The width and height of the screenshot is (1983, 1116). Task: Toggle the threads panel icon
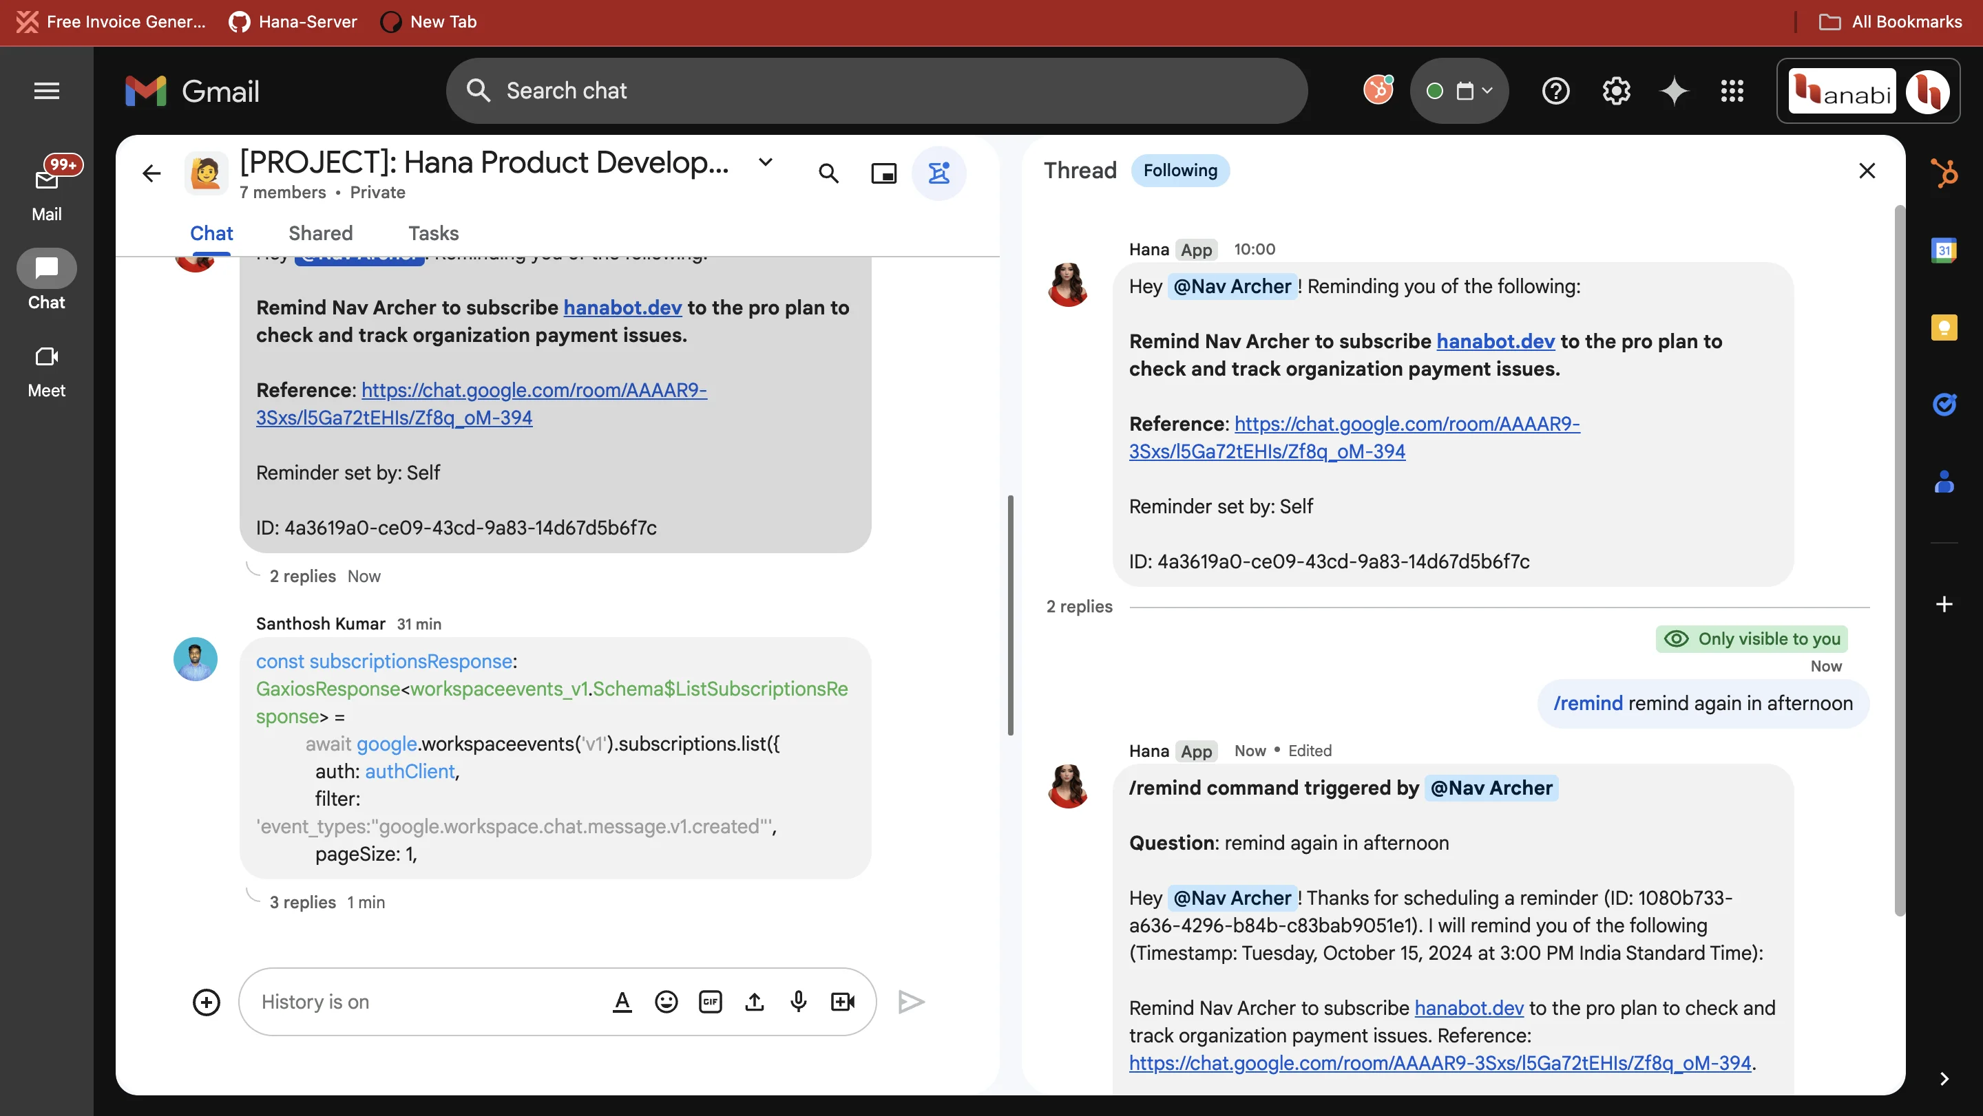click(938, 173)
